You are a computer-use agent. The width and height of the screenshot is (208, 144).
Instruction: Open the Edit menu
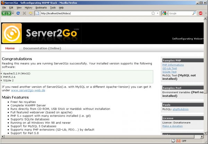[x=11, y=8]
